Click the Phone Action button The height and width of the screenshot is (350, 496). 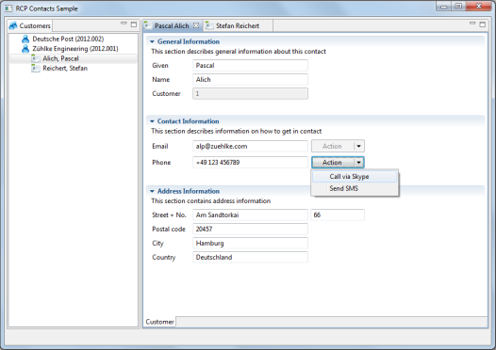(332, 162)
